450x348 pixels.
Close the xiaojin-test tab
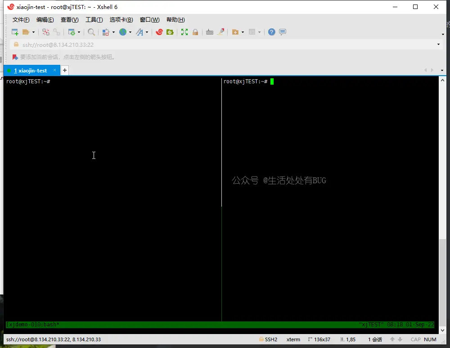(54, 70)
